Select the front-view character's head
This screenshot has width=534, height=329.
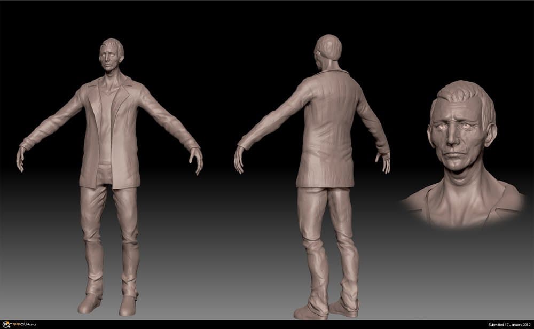[x=111, y=56]
